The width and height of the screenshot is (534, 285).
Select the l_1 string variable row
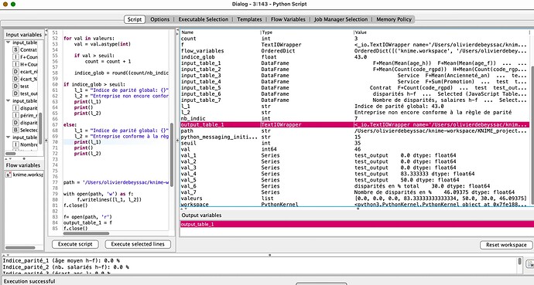coord(355,107)
